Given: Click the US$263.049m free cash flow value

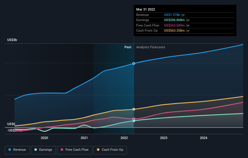Looking at the screenshot, I should (x=174, y=25).
